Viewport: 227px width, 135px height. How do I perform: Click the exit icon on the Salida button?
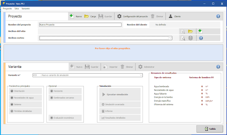click(206, 129)
